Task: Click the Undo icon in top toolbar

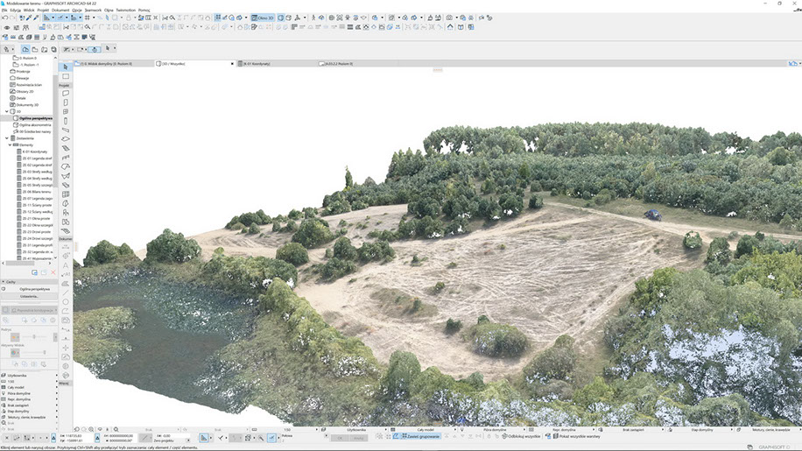Action: [x=6, y=18]
